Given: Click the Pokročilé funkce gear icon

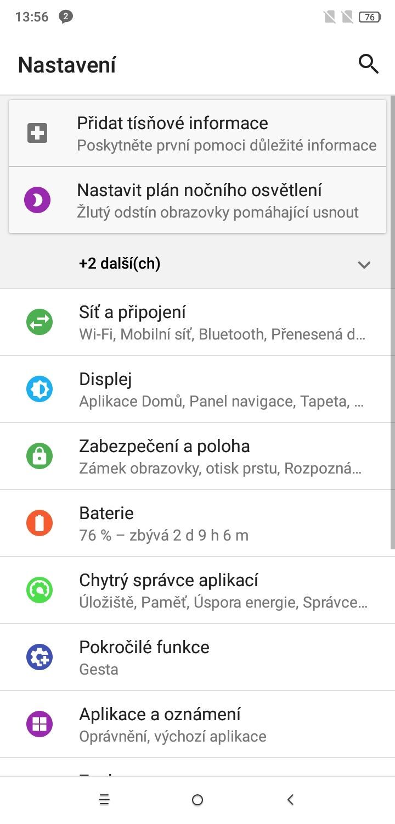Looking at the screenshot, I should (x=39, y=656).
